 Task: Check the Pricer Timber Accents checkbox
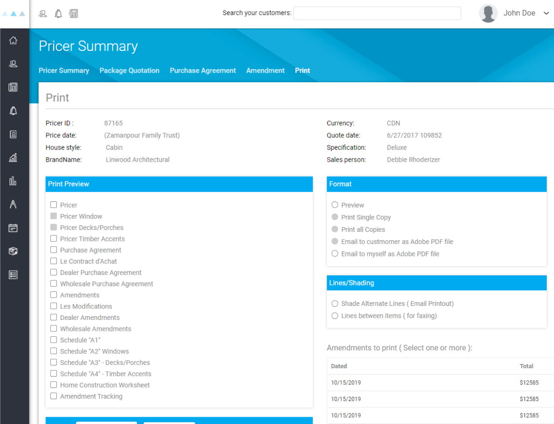(54, 239)
